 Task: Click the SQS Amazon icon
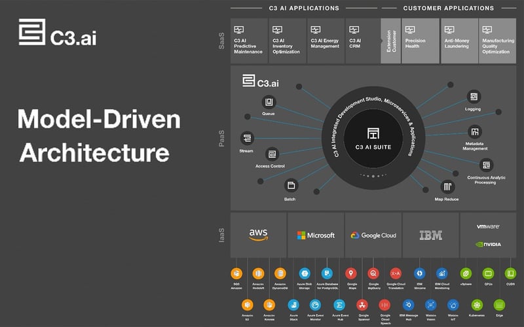pos(236,273)
